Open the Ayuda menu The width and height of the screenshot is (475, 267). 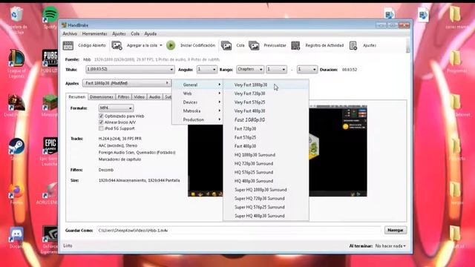click(x=150, y=33)
